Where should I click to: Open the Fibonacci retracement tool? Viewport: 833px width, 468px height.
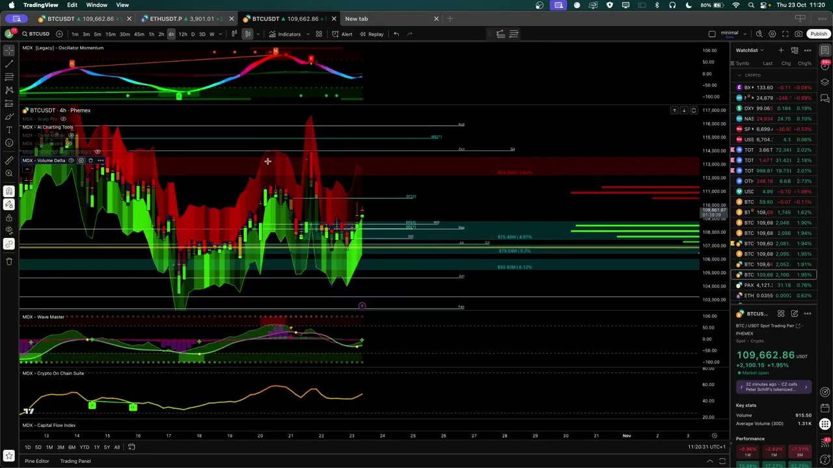(x=9, y=77)
